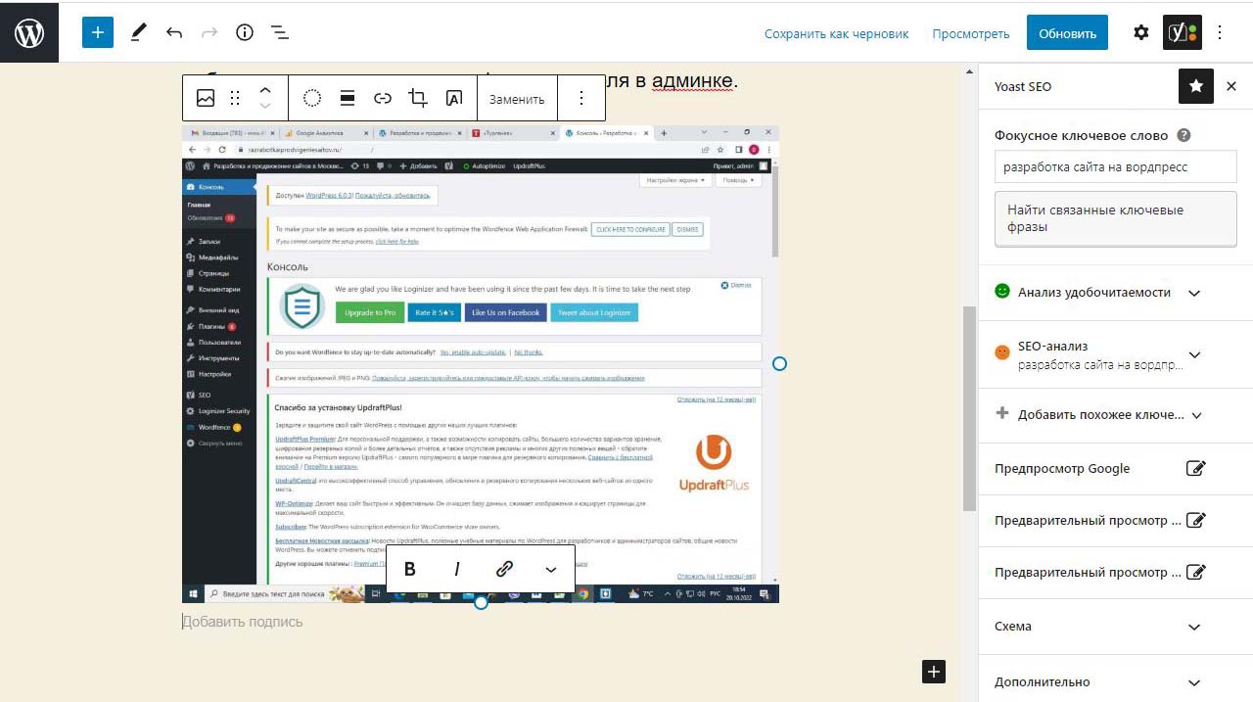Viewport: 1253px width, 702px height.
Task: Toggle the Yoast SEO sidebar icon
Action: coord(1181,32)
